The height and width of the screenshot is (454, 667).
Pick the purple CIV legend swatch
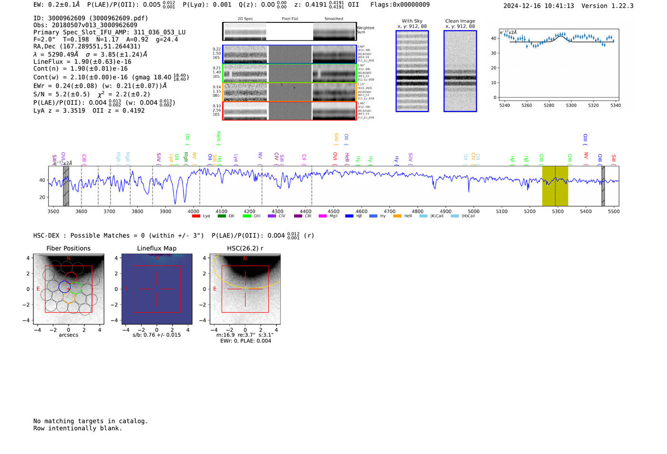272,216
